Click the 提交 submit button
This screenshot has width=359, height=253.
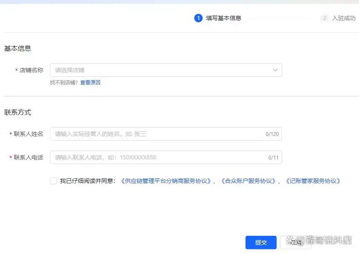coord(261,243)
